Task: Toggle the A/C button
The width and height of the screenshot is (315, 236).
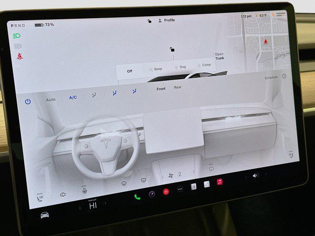Action: tap(73, 97)
